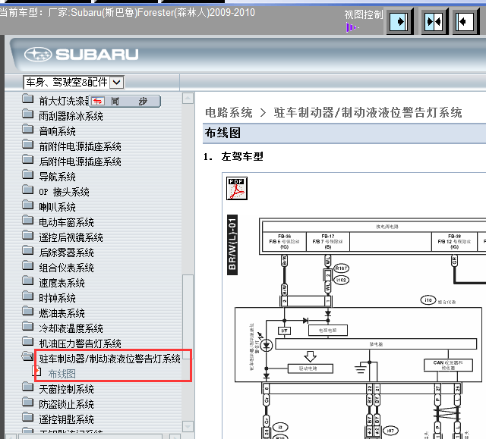Click the folder icon beside 防盗锁止系统

pos(28,402)
